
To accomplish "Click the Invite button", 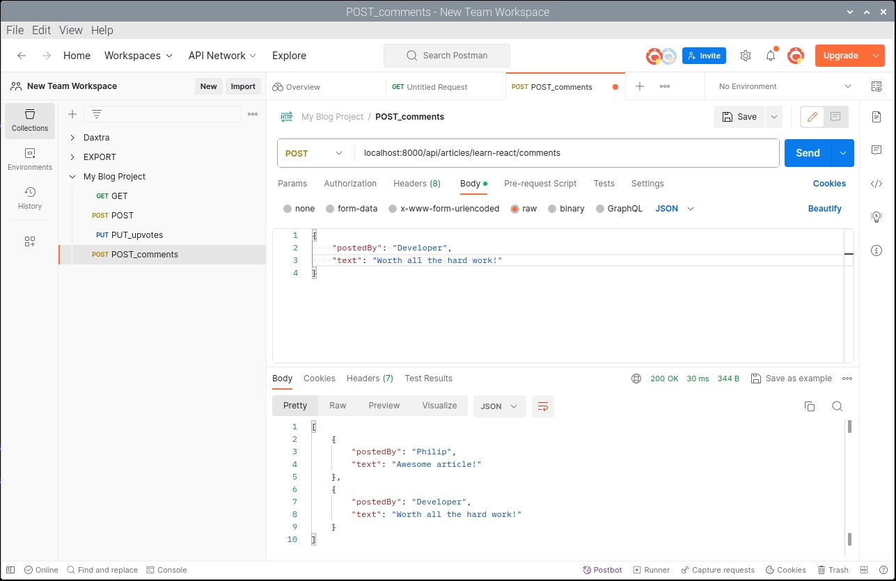I will click(x=704, y=56).
